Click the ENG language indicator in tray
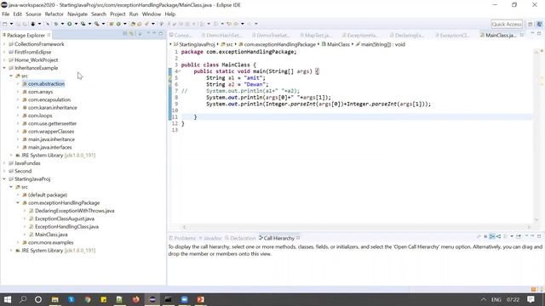The height and width of the screenshot is (306, 545). [x=496, y=299]
